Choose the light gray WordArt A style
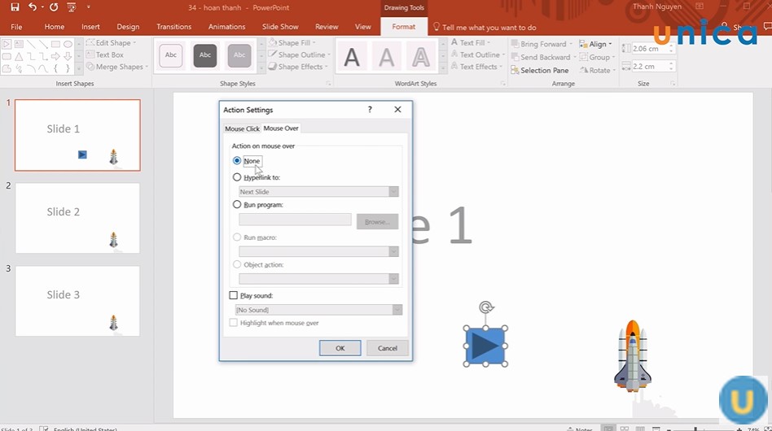 click(x=387, y=58)
